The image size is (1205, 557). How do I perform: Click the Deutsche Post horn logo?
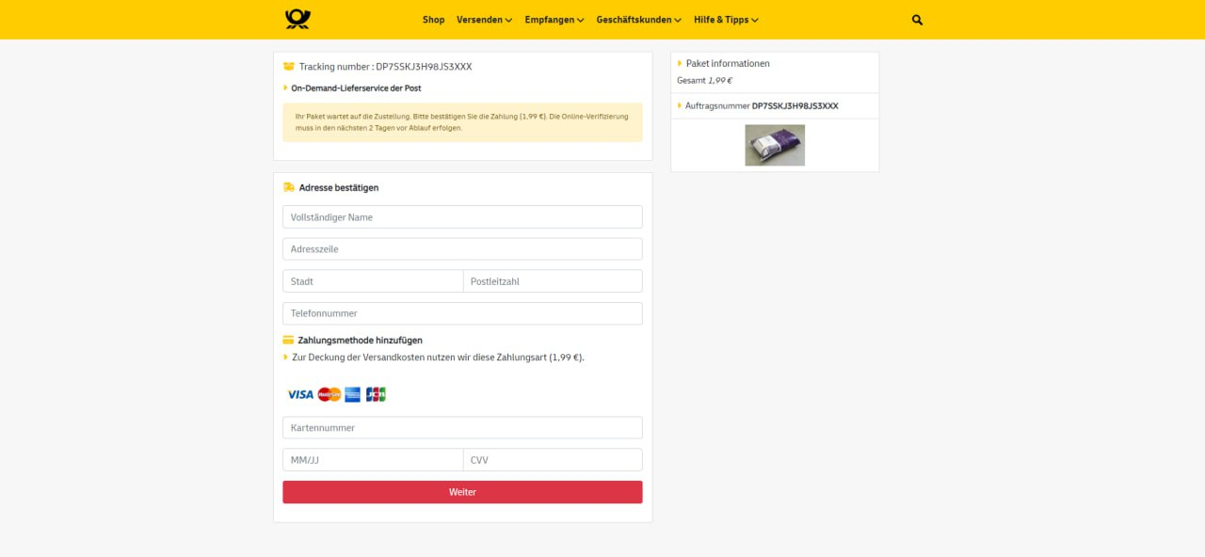(297, 19)
